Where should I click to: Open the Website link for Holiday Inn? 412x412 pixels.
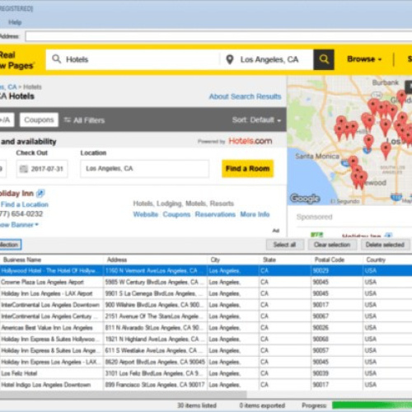tap(146, 214)
